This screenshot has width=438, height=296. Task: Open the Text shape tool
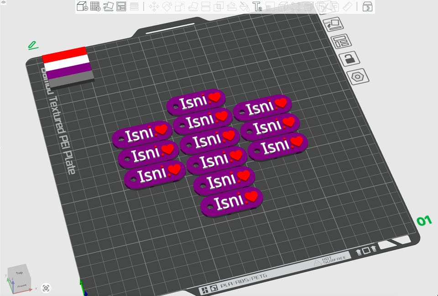(x=257, y=6)
